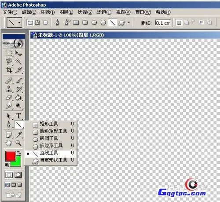Select the Type tool
The width and height of the screenshot is (220, 202).
click(18, 116)
